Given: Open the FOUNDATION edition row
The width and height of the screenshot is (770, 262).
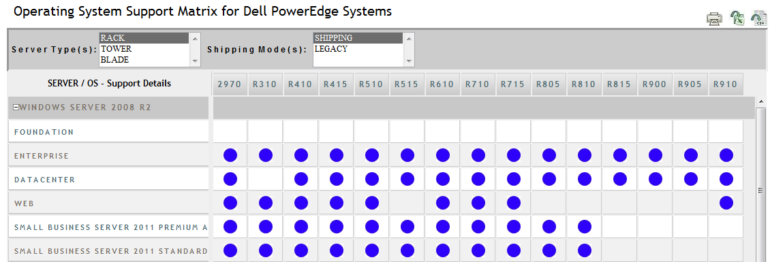Looking at the screenshot, I should click(x=108, y=132).
